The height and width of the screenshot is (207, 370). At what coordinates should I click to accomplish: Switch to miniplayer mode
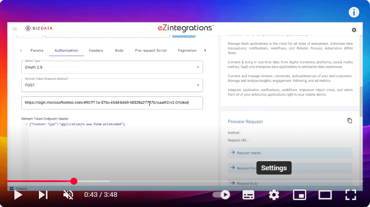coord(300,195)
